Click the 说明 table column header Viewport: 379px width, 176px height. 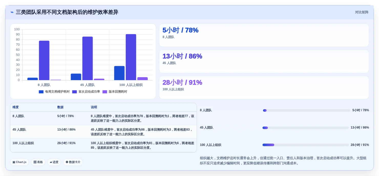pos(94,107)
